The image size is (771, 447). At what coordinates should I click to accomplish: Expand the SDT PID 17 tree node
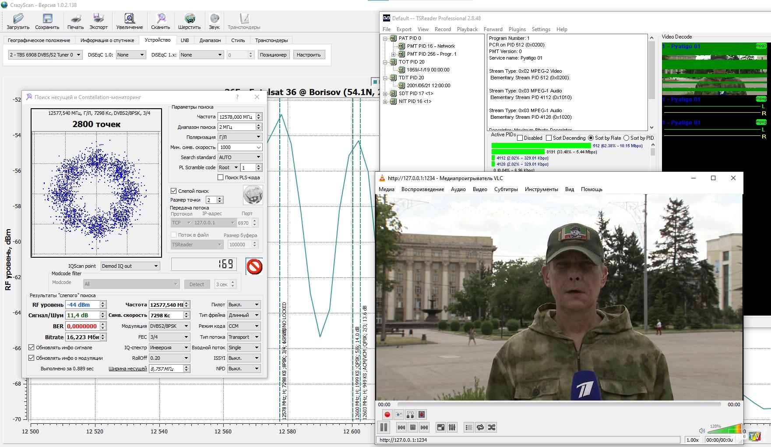[385, 93]
